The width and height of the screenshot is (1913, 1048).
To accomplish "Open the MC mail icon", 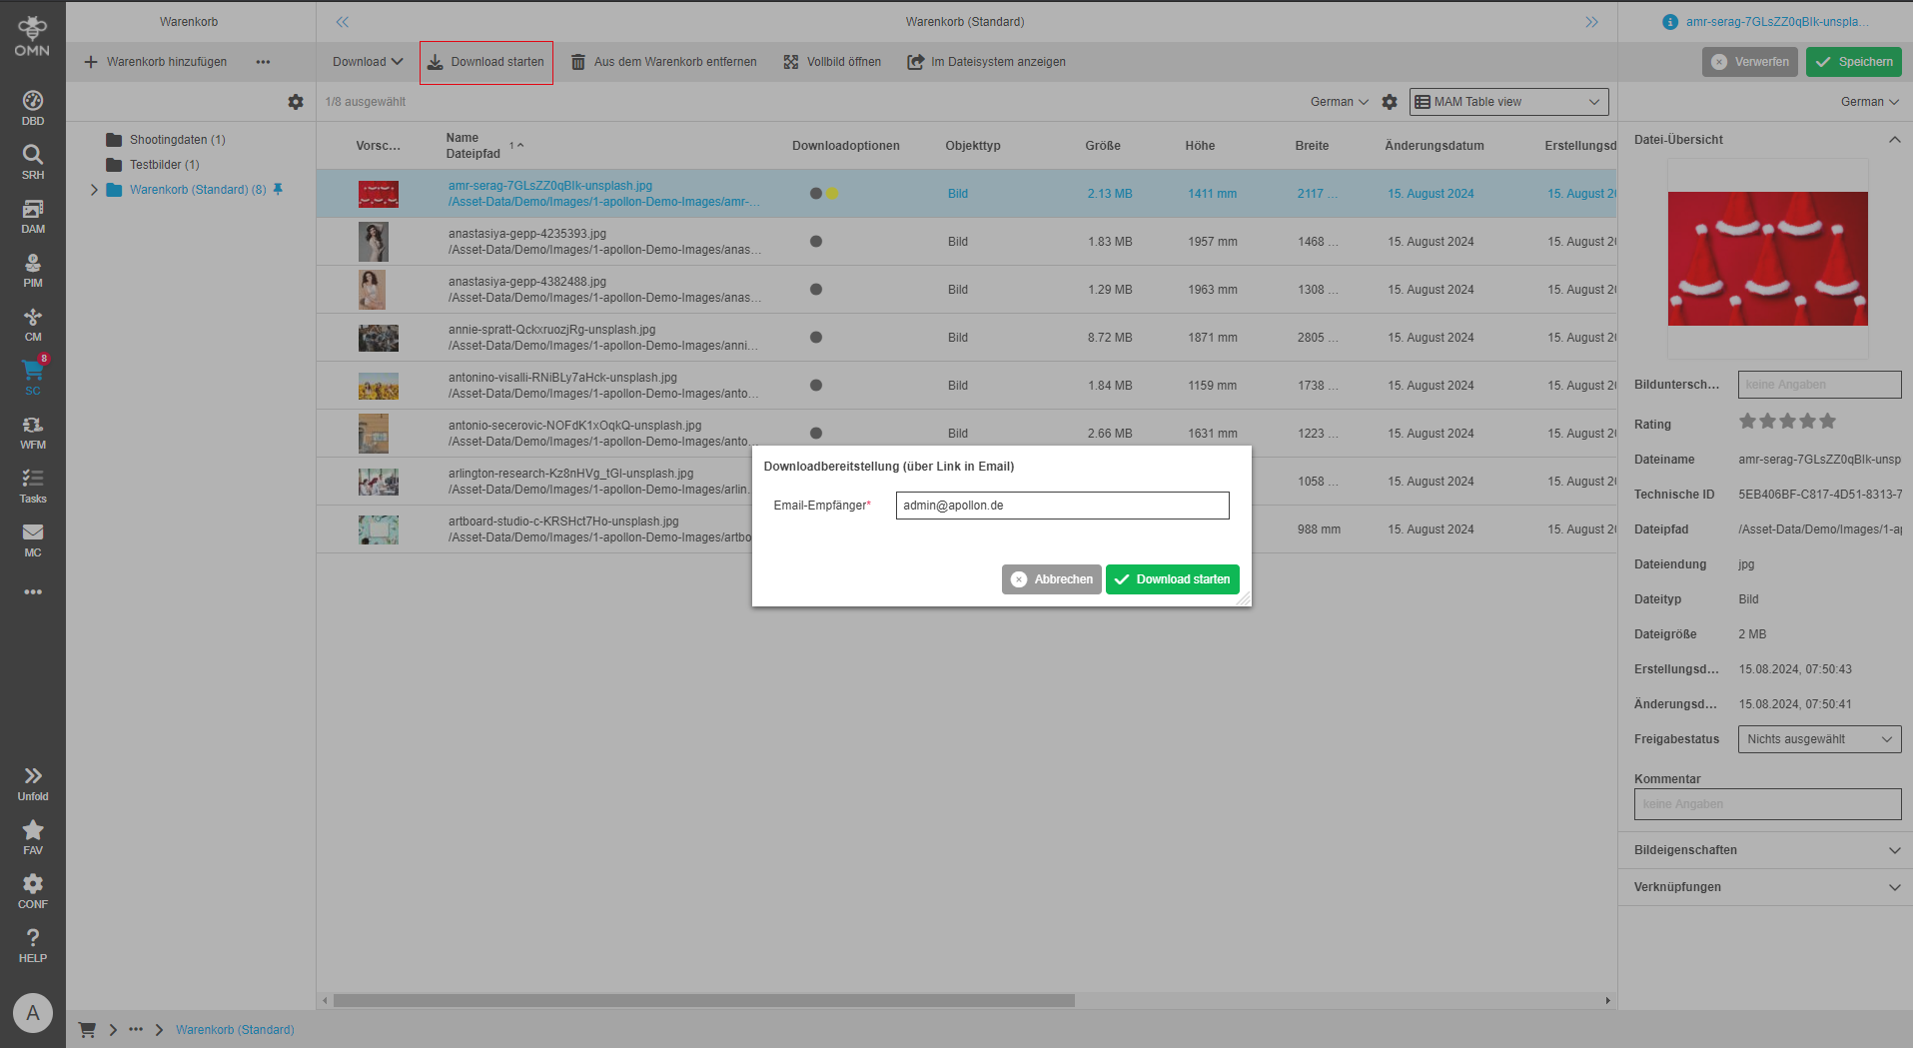I will [33, 538].
